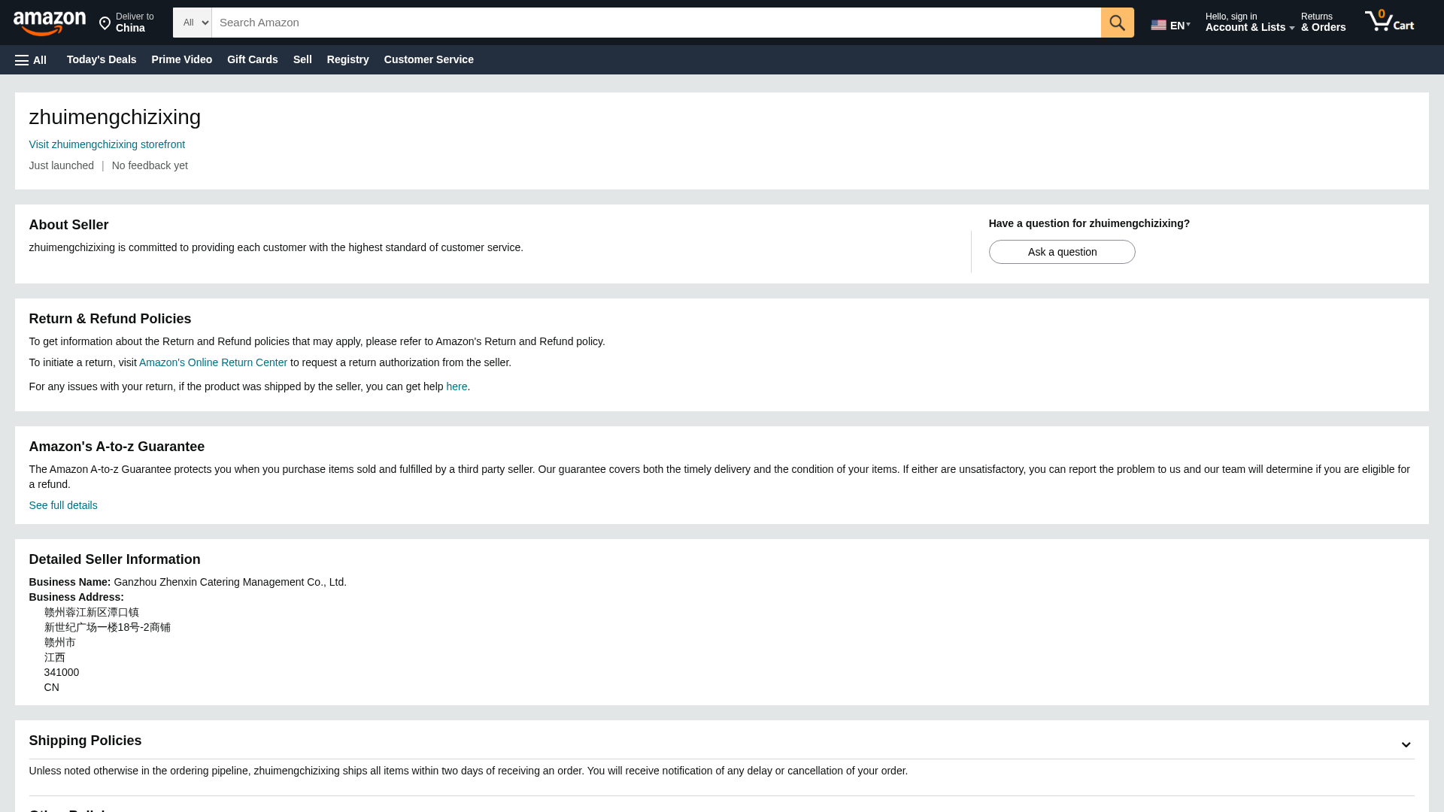Go to Registry
1444x812 pixels.
pos(347,59)
